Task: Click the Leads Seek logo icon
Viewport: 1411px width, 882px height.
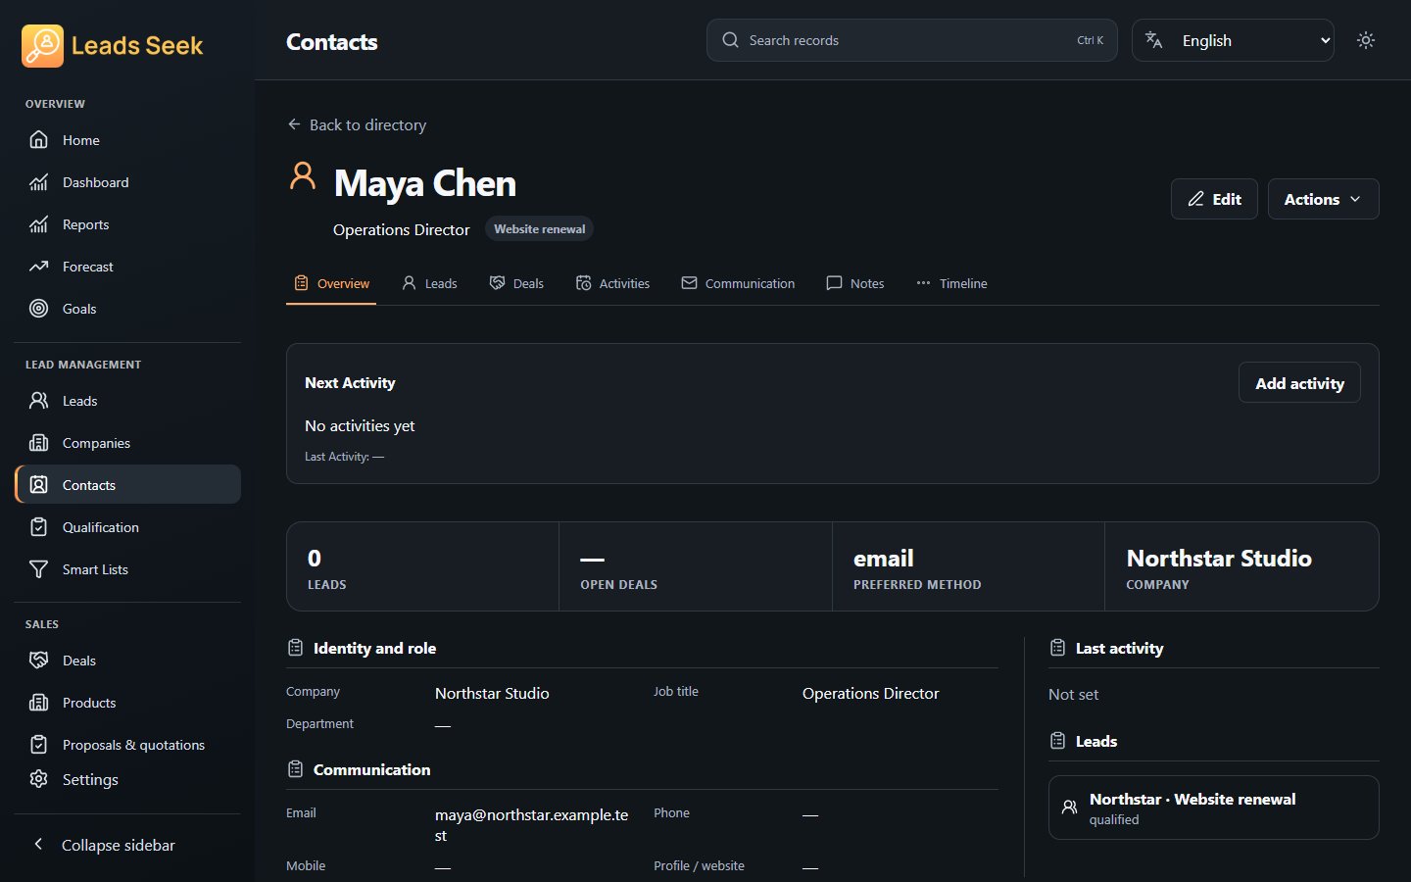Action: (x=42, y=45)
